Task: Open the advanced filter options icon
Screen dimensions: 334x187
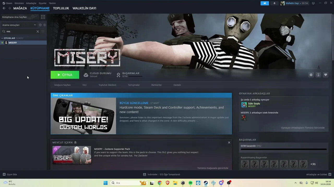Action: click(43, 31)
